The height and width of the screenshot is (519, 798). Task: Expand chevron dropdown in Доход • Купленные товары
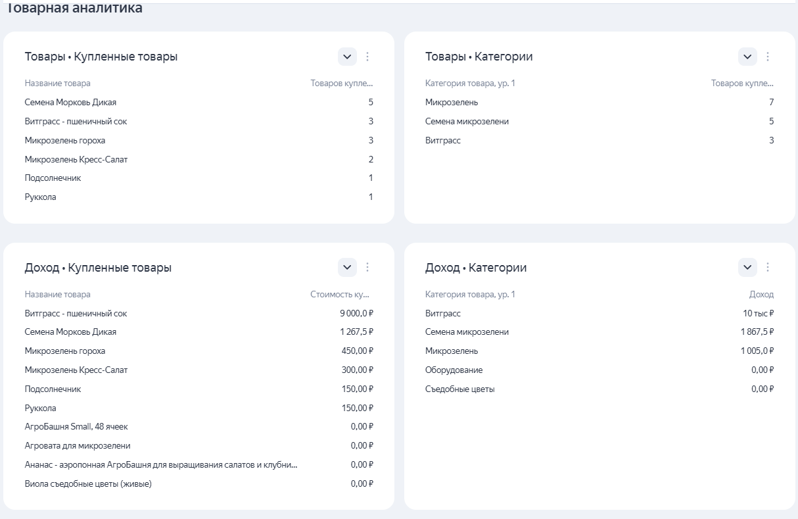pos(347,267)
